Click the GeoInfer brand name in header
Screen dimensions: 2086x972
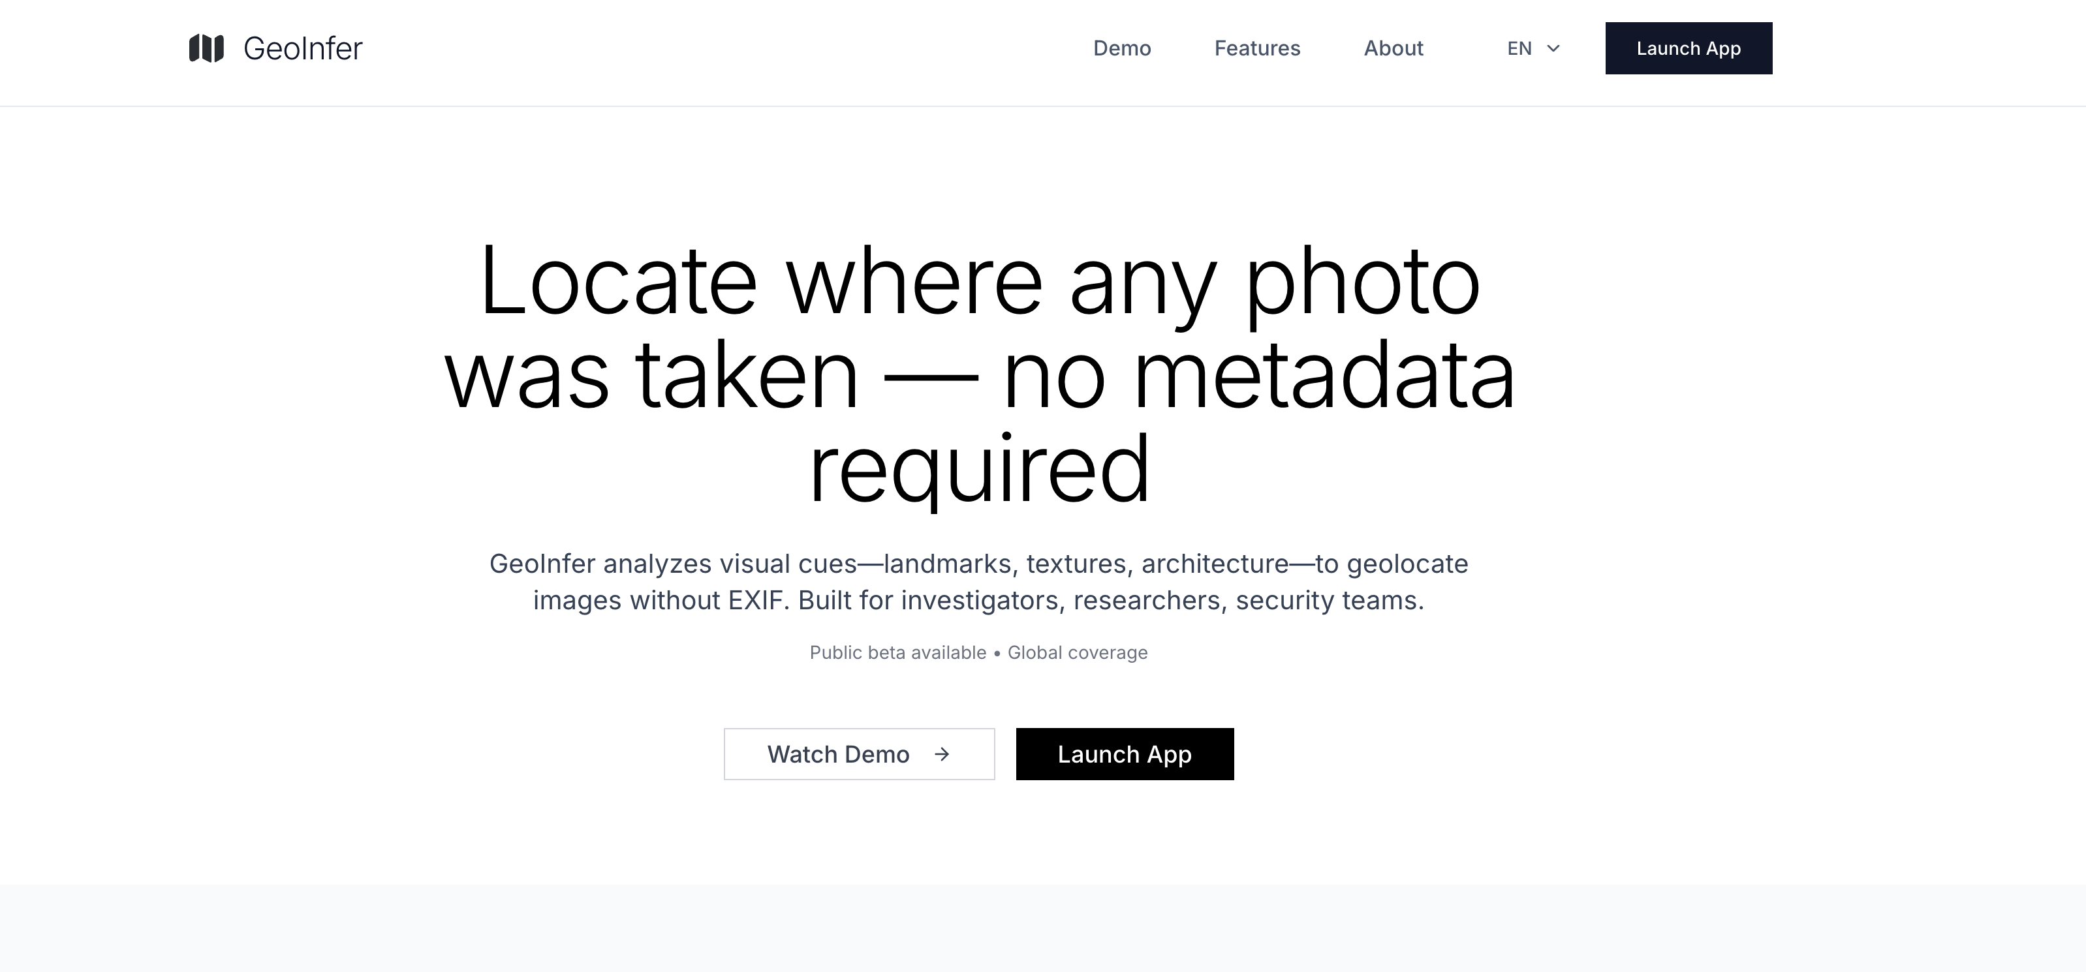[303, 48]
